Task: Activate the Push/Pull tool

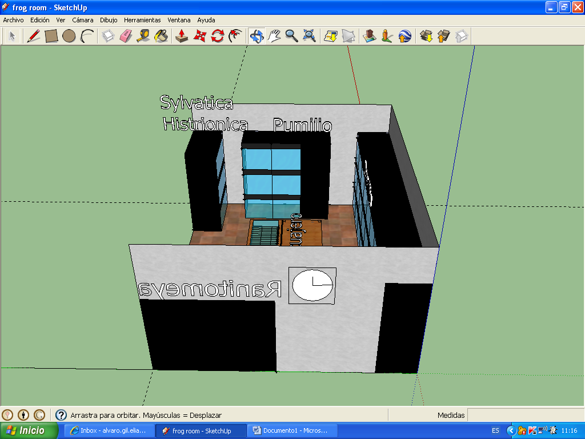Action: tap(182, 36)
